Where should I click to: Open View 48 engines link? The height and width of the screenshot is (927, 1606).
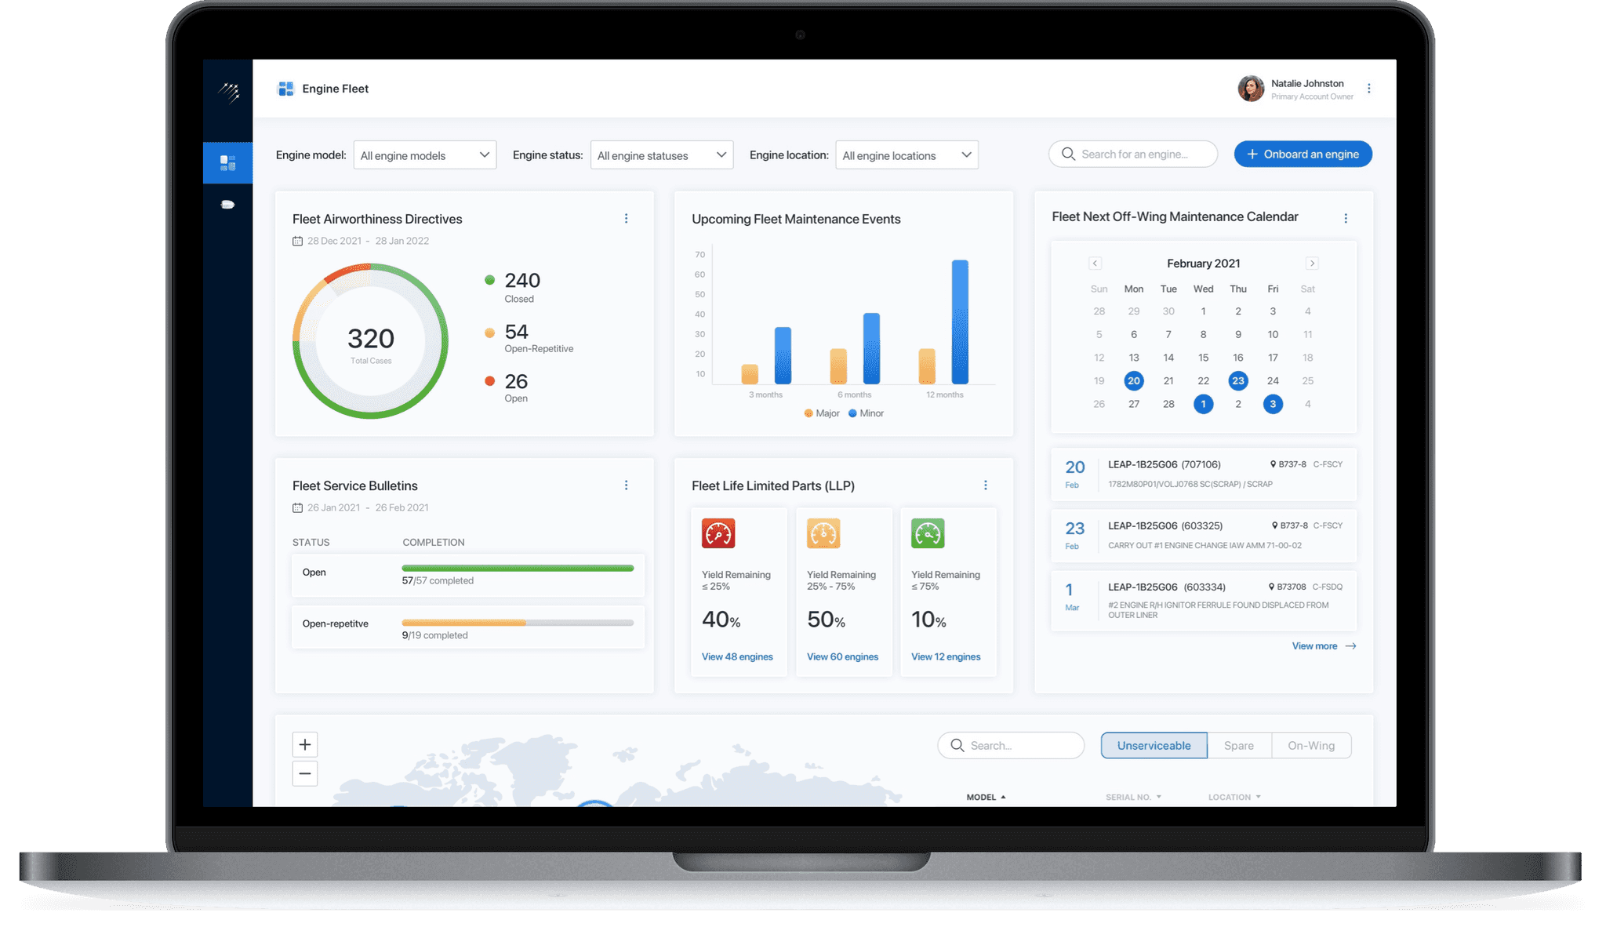click(x=737, y=657)
